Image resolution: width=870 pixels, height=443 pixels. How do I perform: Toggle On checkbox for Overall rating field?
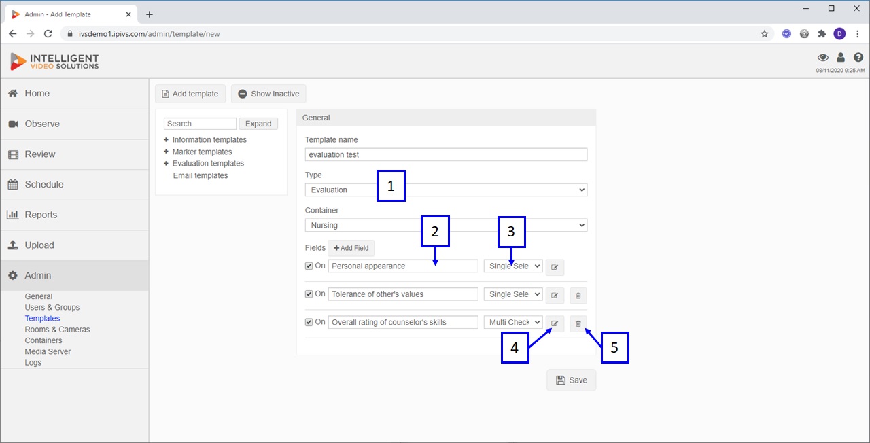pos(309,322)
